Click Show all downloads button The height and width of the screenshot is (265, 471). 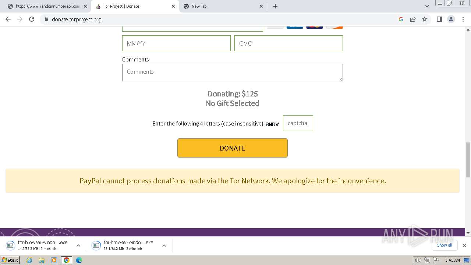pos(445,245)
